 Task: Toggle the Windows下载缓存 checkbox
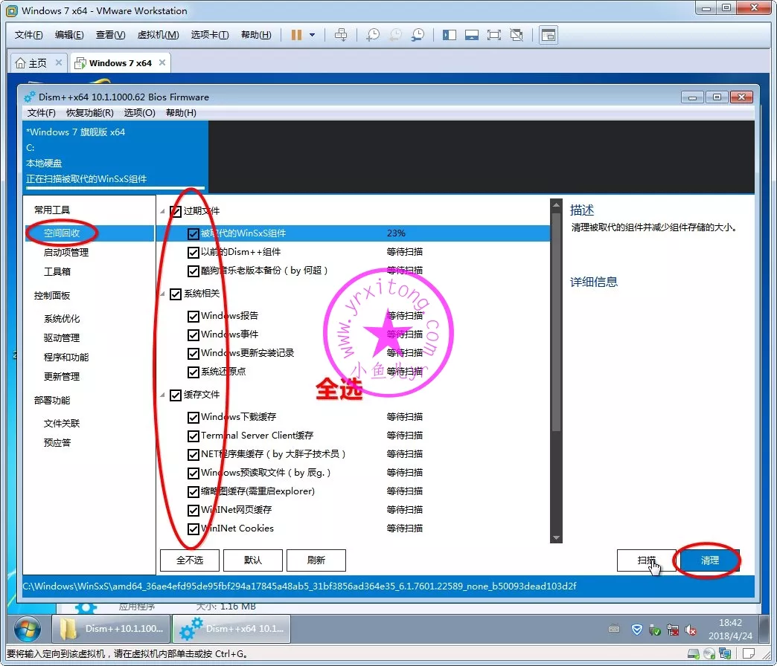pos(194,418)
